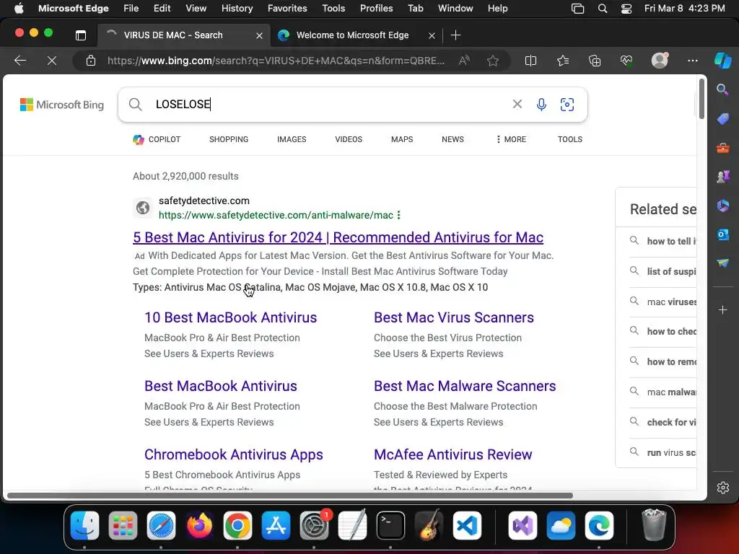739x554 pixels.
Task: Open the History menu
Action: click(237, 9)
